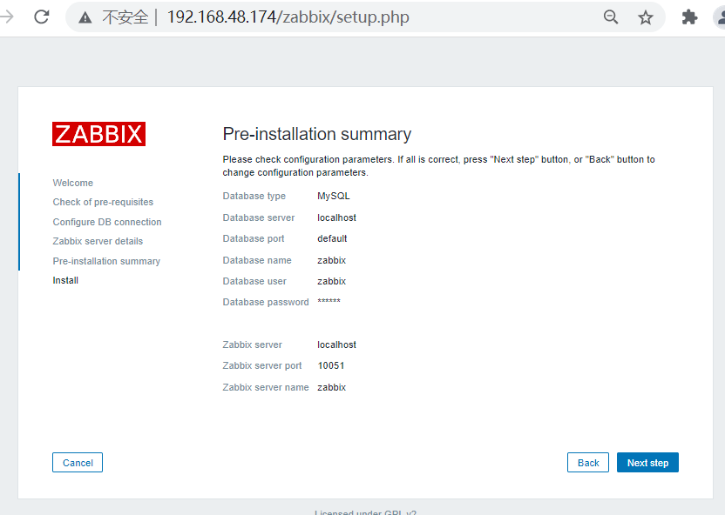
Task: Select the Install step in sidebar
Action: coord(65,281)
